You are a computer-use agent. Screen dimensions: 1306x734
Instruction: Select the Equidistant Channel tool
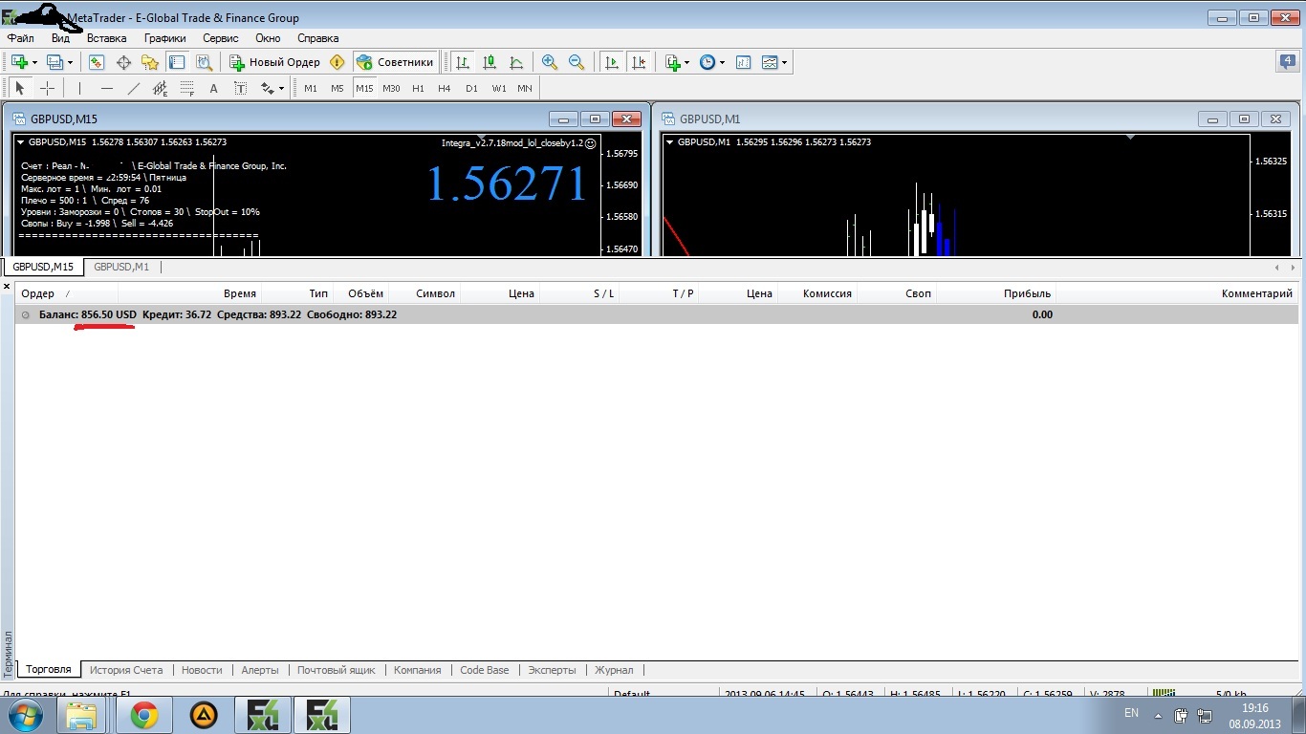click(160, 88)
